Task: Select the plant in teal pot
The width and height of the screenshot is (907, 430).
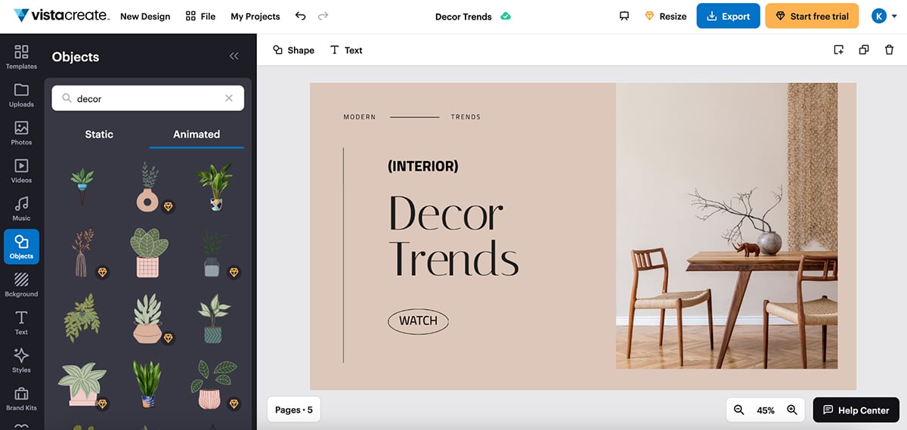Action: [x=214, y=319]
